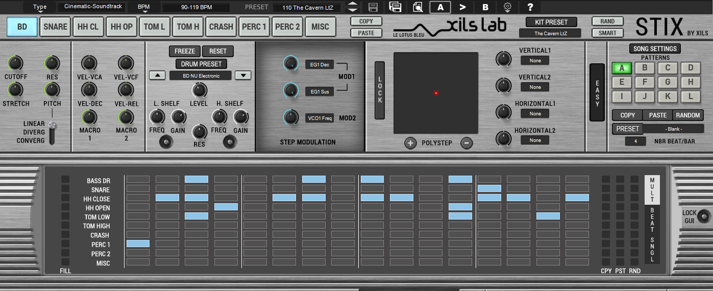
Task: Open the pattern preset Blank dropdown
Action: (x=673, y=129)
